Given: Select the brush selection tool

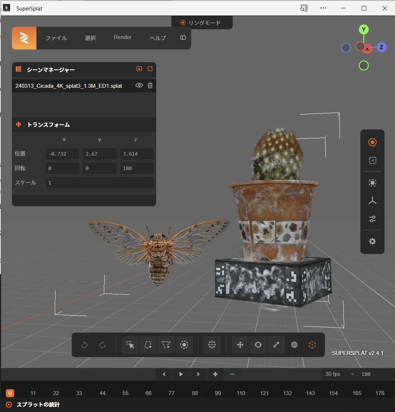Looking at the screenshot, I should pos(184,345).
